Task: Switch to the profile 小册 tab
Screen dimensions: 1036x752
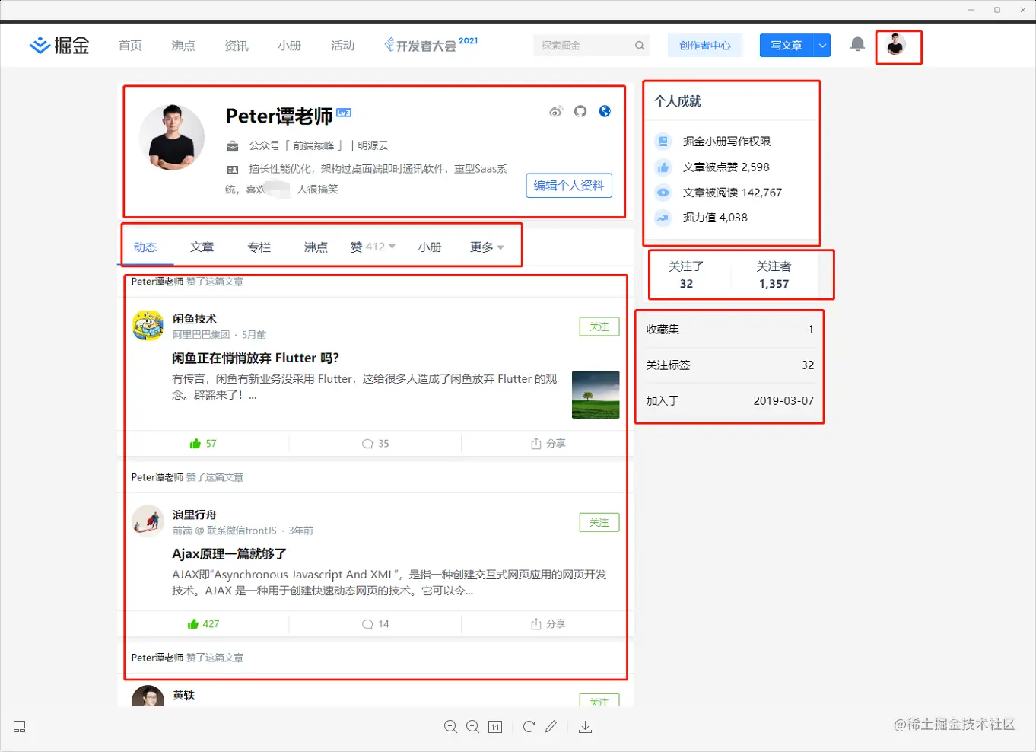Action: click(430, 247)
